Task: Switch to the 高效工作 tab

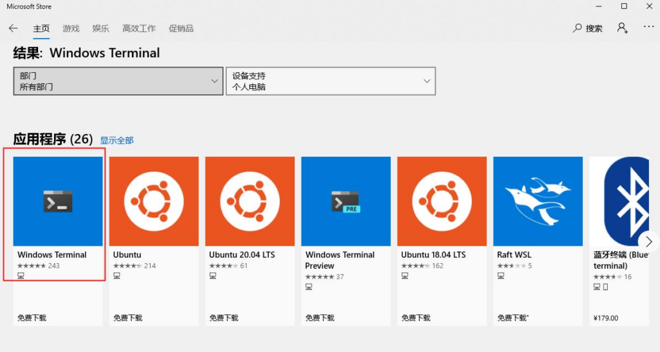Action: click(139, 28)
